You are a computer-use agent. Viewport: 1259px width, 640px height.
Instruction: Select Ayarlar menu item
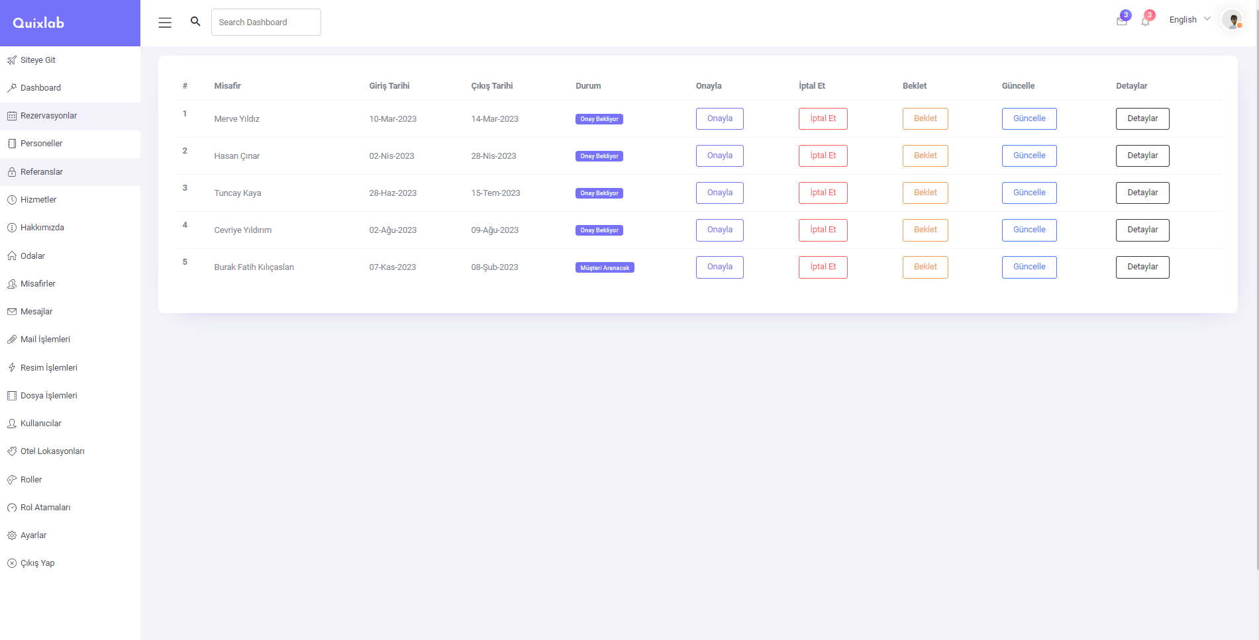(70, 535)
